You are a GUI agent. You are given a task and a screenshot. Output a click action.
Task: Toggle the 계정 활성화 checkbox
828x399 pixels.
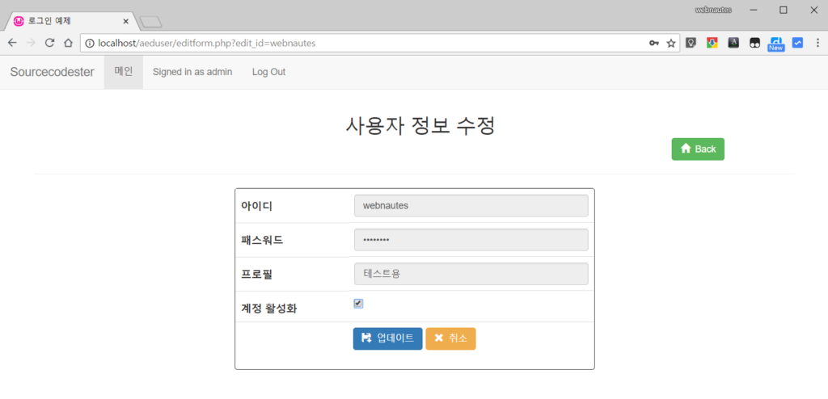(358, 304)
